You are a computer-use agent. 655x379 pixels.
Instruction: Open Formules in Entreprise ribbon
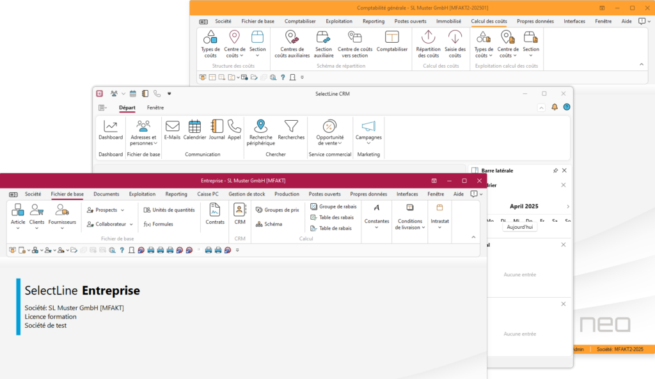click(x=158, y=224)
